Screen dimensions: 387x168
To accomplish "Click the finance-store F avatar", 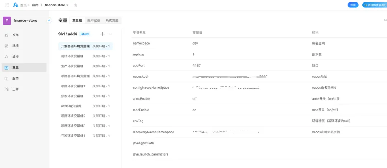I will click(7, 21).
